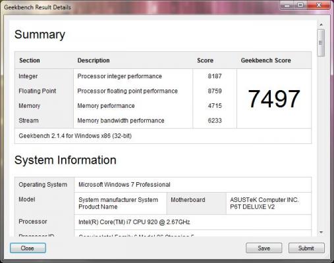Click the Integer score 8187
The height and width of the screenshot is (263, 334).
[215, 76]
